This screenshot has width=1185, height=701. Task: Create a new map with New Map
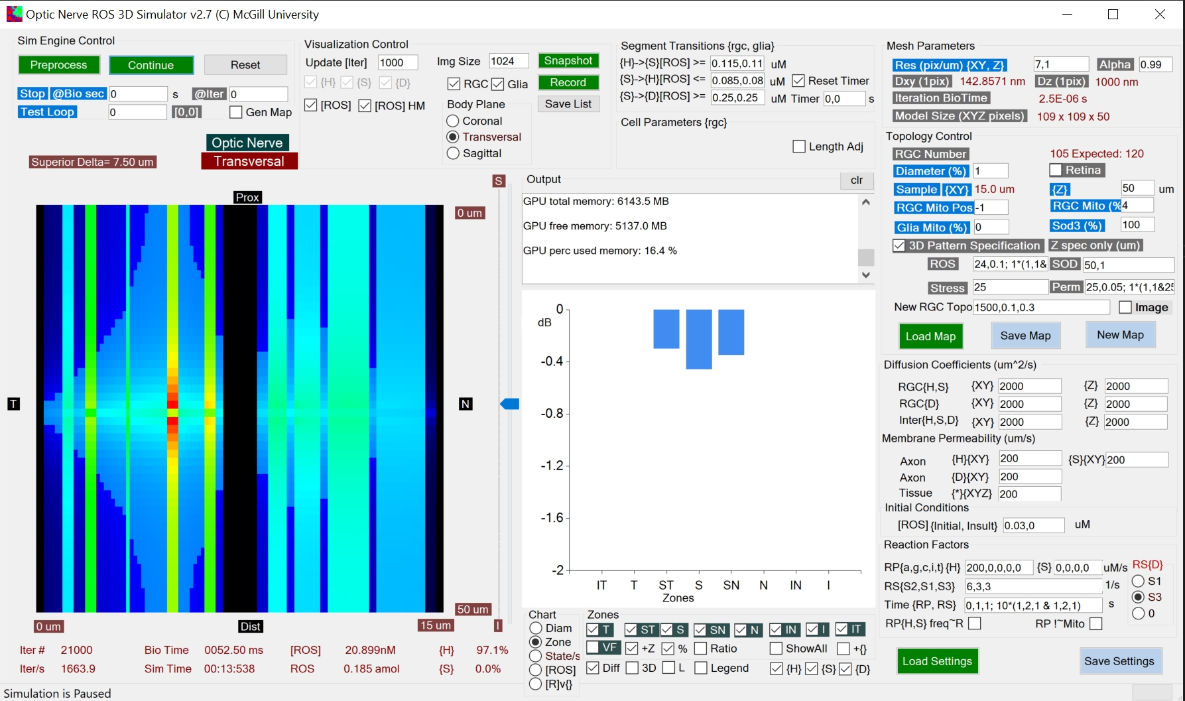pyautogui.click(x=1120, y=334)
